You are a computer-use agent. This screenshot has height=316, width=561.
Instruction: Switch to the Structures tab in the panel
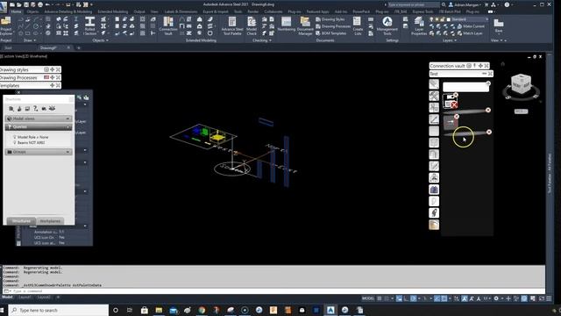21,221
